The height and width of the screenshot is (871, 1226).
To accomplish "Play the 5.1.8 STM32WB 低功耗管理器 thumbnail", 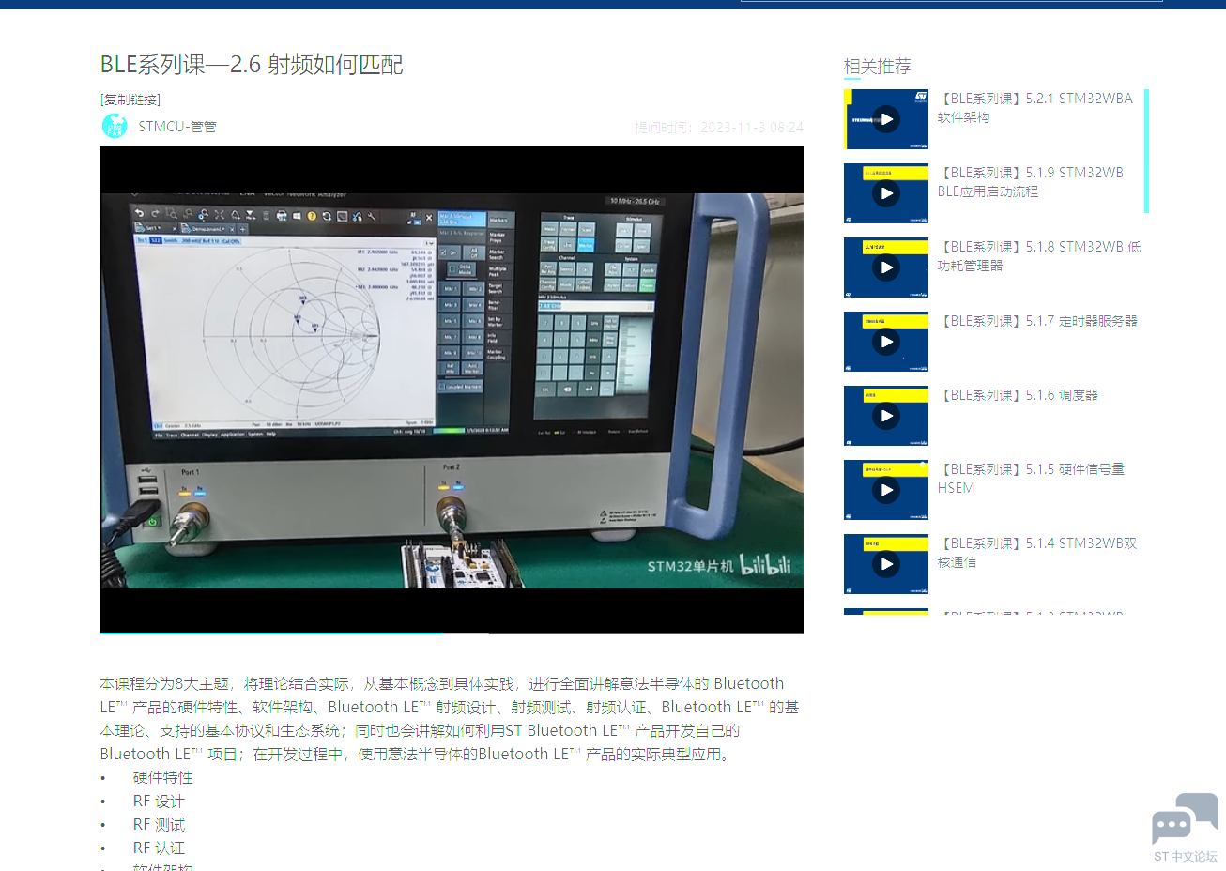I will click(x=886, y=267).
